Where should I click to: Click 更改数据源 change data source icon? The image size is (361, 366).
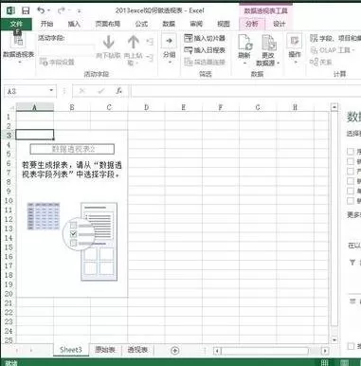pyautogui.click(x=268, y=43)
